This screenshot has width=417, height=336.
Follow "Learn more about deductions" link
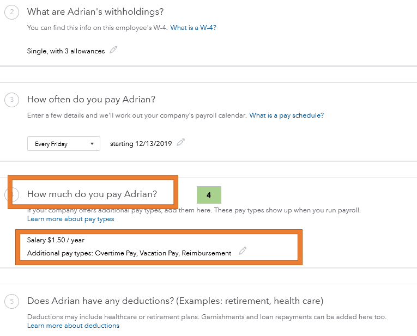(x=73, y=326)
